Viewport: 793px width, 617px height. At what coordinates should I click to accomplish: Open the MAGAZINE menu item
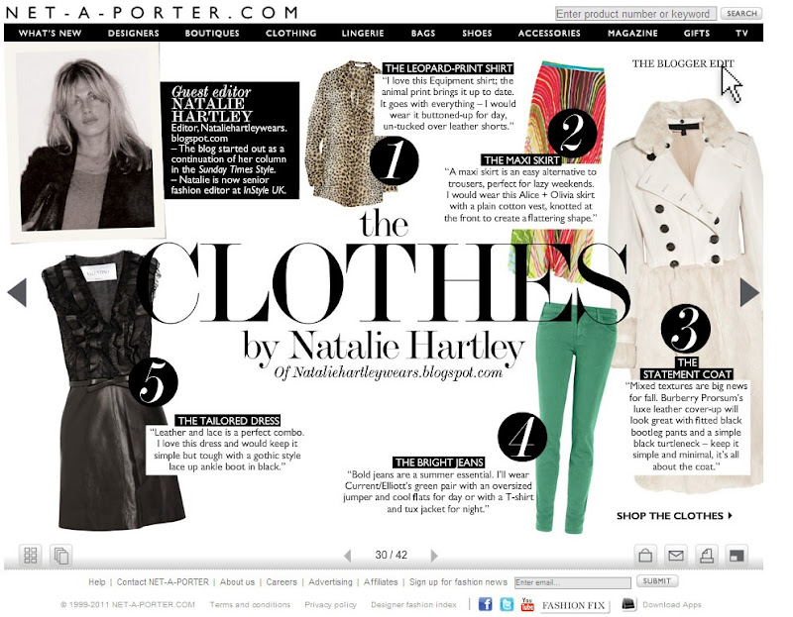click(x=632, y=33)
